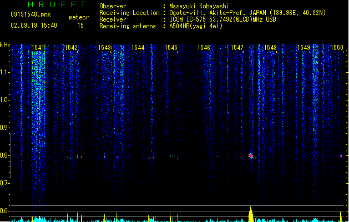The image size is (349, 222).
Task: Click the 0.8 kHz axis label
Action: coord(4,155)
